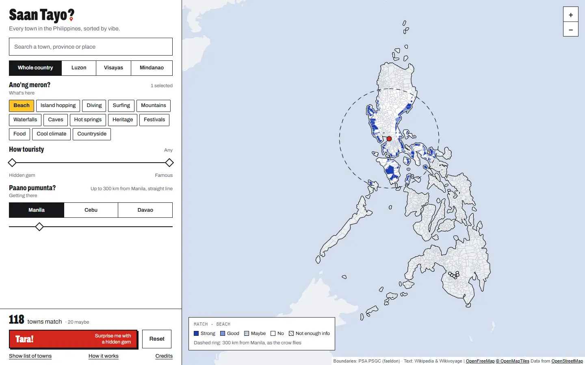Viewport: 585px width, 365px height.
Task: Choose Cebu as starting point
Action: pyautogui.click(x=91, y=210)
